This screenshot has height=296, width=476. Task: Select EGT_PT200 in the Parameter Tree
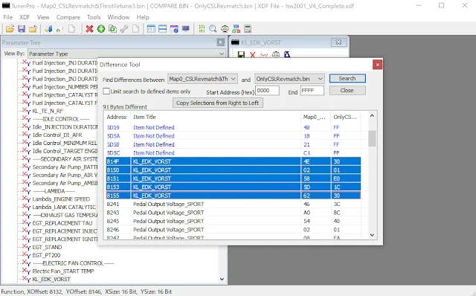[x=46, y=255]
